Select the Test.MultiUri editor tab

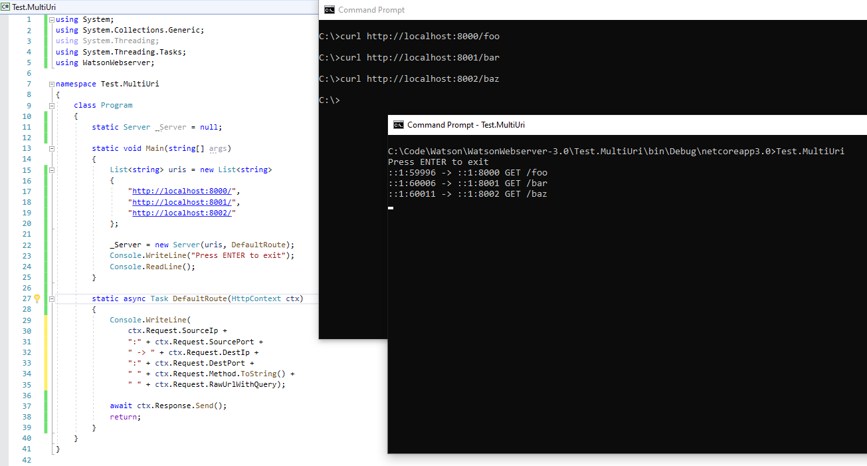tap(37, 7)
